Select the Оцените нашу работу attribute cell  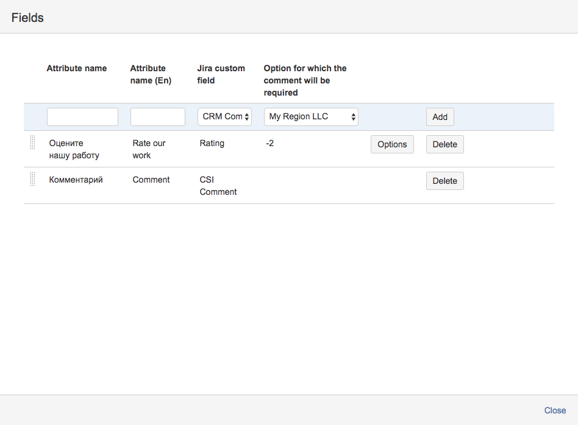pyautogui.click(x=74, y=149)
